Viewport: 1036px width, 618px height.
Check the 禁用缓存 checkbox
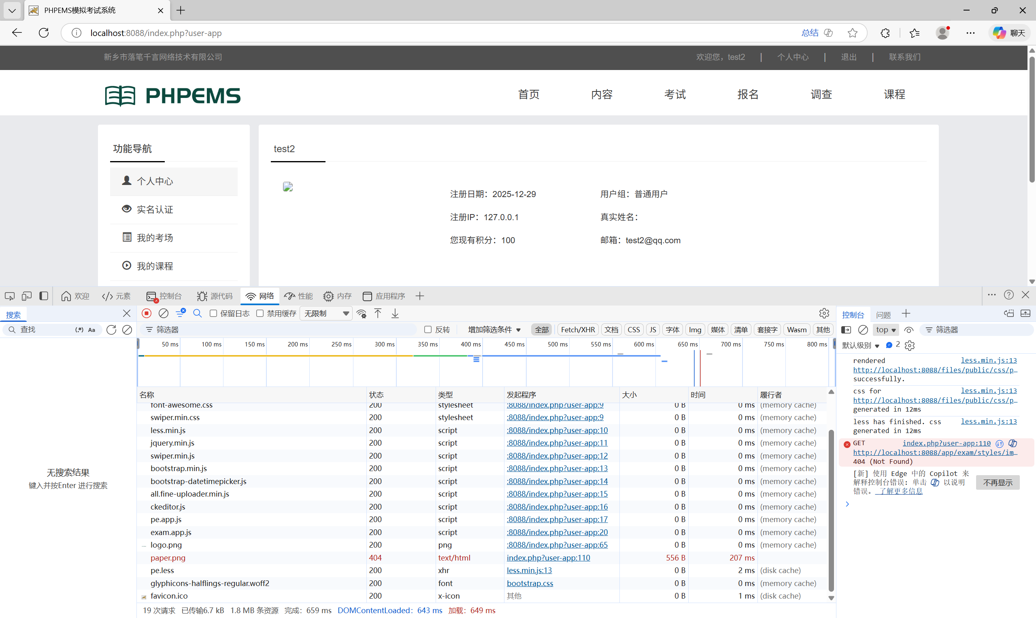click(260, 313)
